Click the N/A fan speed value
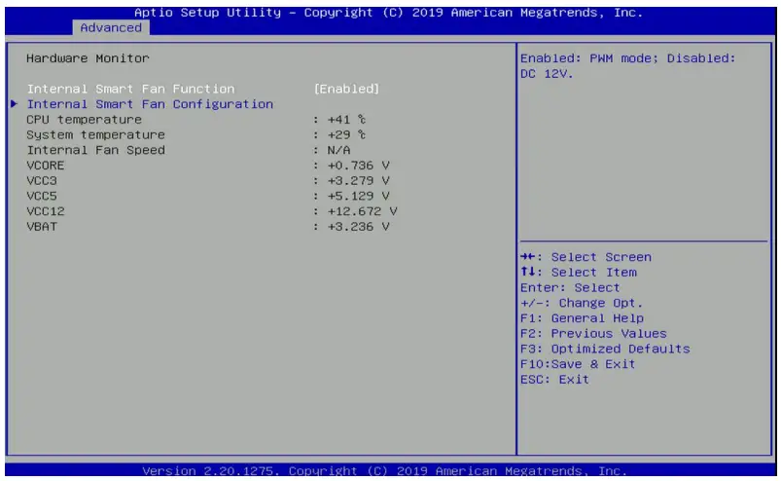The width and height of the screenshot is (781, 481). [338, 150]
